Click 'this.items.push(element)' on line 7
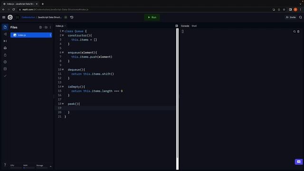This screenshot has width=304, height=171. tap(92, 57)
